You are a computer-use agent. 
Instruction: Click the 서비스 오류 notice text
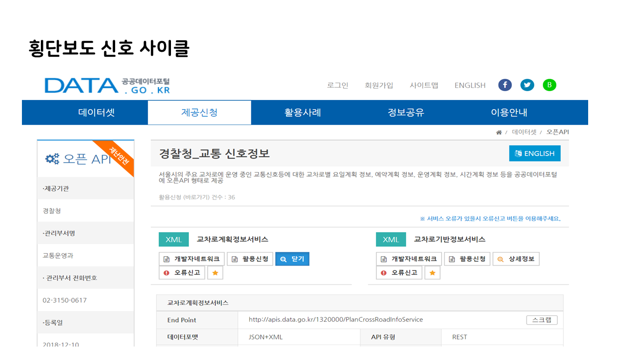pos(490,219)
